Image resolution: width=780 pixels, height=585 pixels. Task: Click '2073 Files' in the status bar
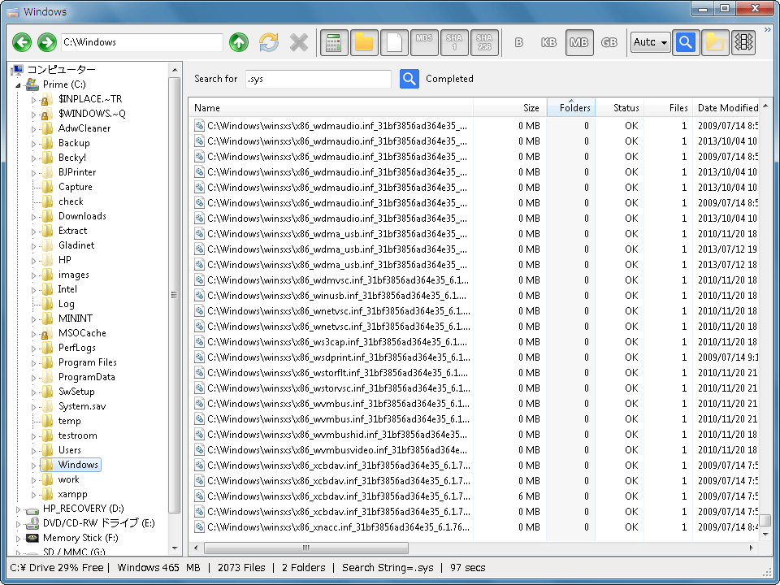coord(241,568)
